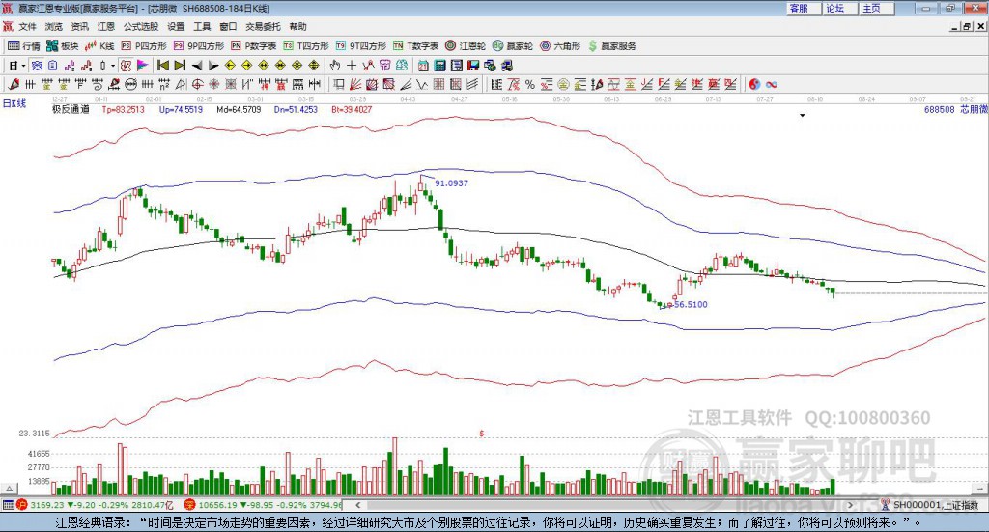This screenshot has height=532, width=989.
Task: Launch the 赢家轮 wheel tool
Action: pyautogui.click(x=513, y=46)
